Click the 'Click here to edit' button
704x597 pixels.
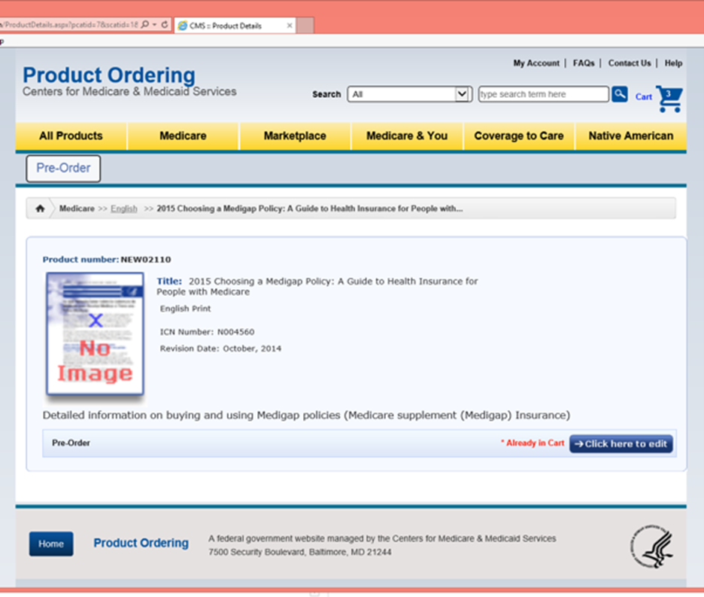tap(621, 443)
